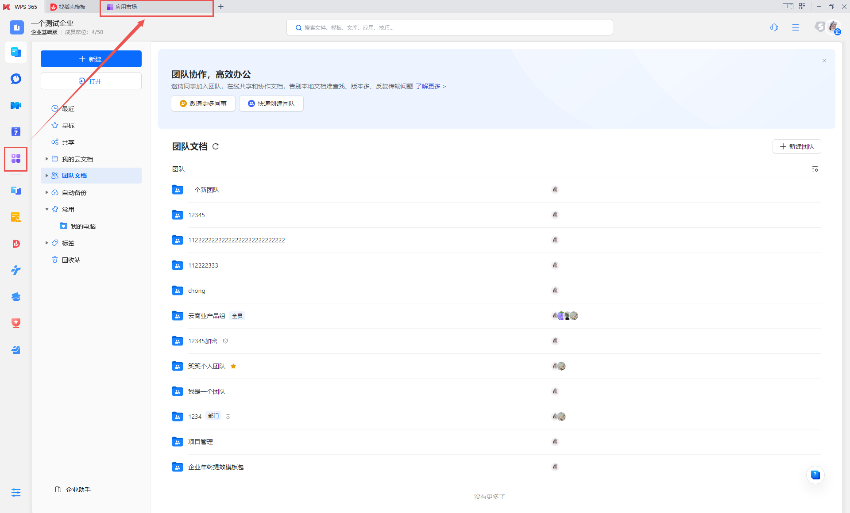Click the chat bubble icon in sidebar

(16, 79)
